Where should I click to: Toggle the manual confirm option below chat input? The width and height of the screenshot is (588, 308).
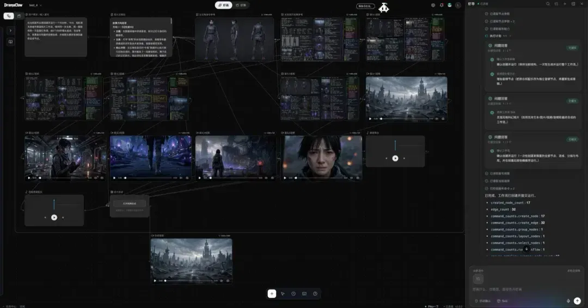(483, 301)
